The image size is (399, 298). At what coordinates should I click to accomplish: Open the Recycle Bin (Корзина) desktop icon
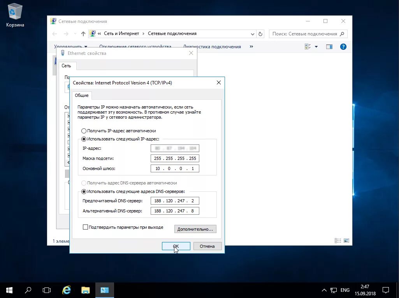[x=15, y=15]
